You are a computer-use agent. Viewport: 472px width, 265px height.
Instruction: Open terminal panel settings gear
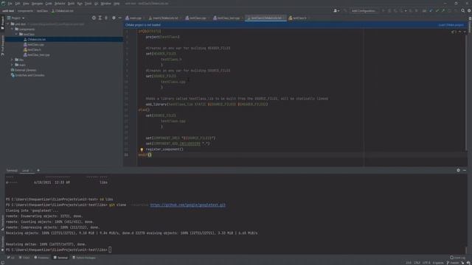click(458, 170)
